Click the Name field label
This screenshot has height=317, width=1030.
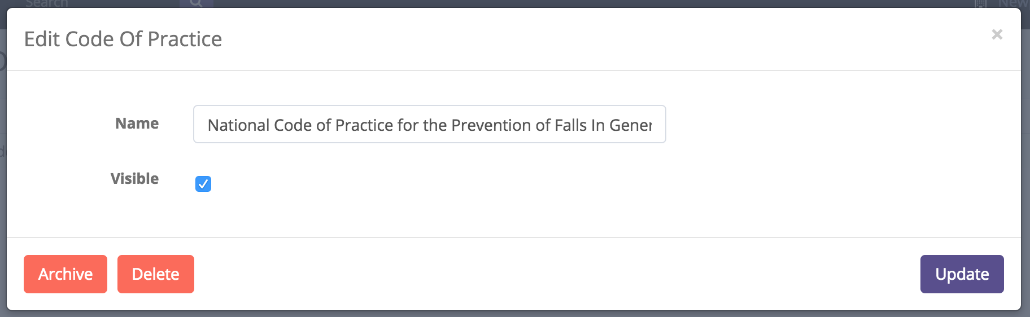pyautogui.click(x=137, y=124)
